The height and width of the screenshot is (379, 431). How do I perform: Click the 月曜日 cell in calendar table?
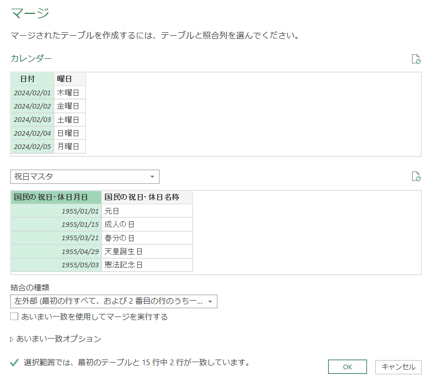click(69, 146)
